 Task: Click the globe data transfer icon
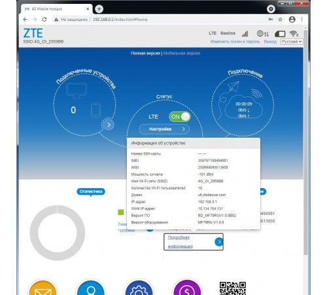(262, 33)
